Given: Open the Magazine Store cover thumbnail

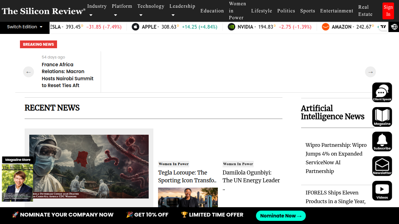Looking at the screenshot, I should click(x=17, y=183).
